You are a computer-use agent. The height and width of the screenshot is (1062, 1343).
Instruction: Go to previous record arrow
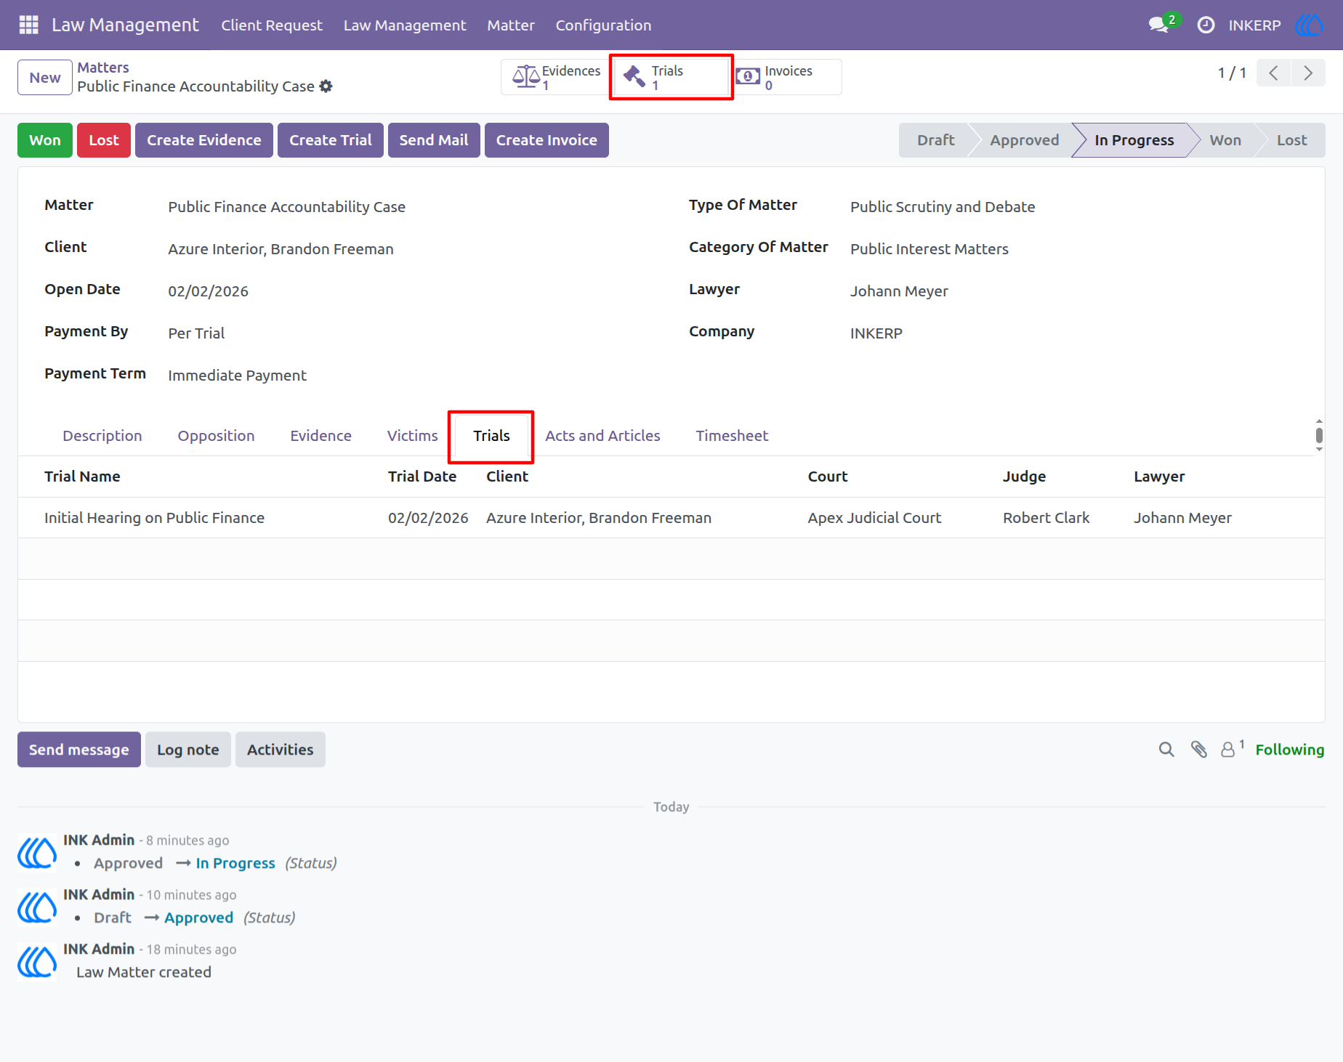point(1273,73)
